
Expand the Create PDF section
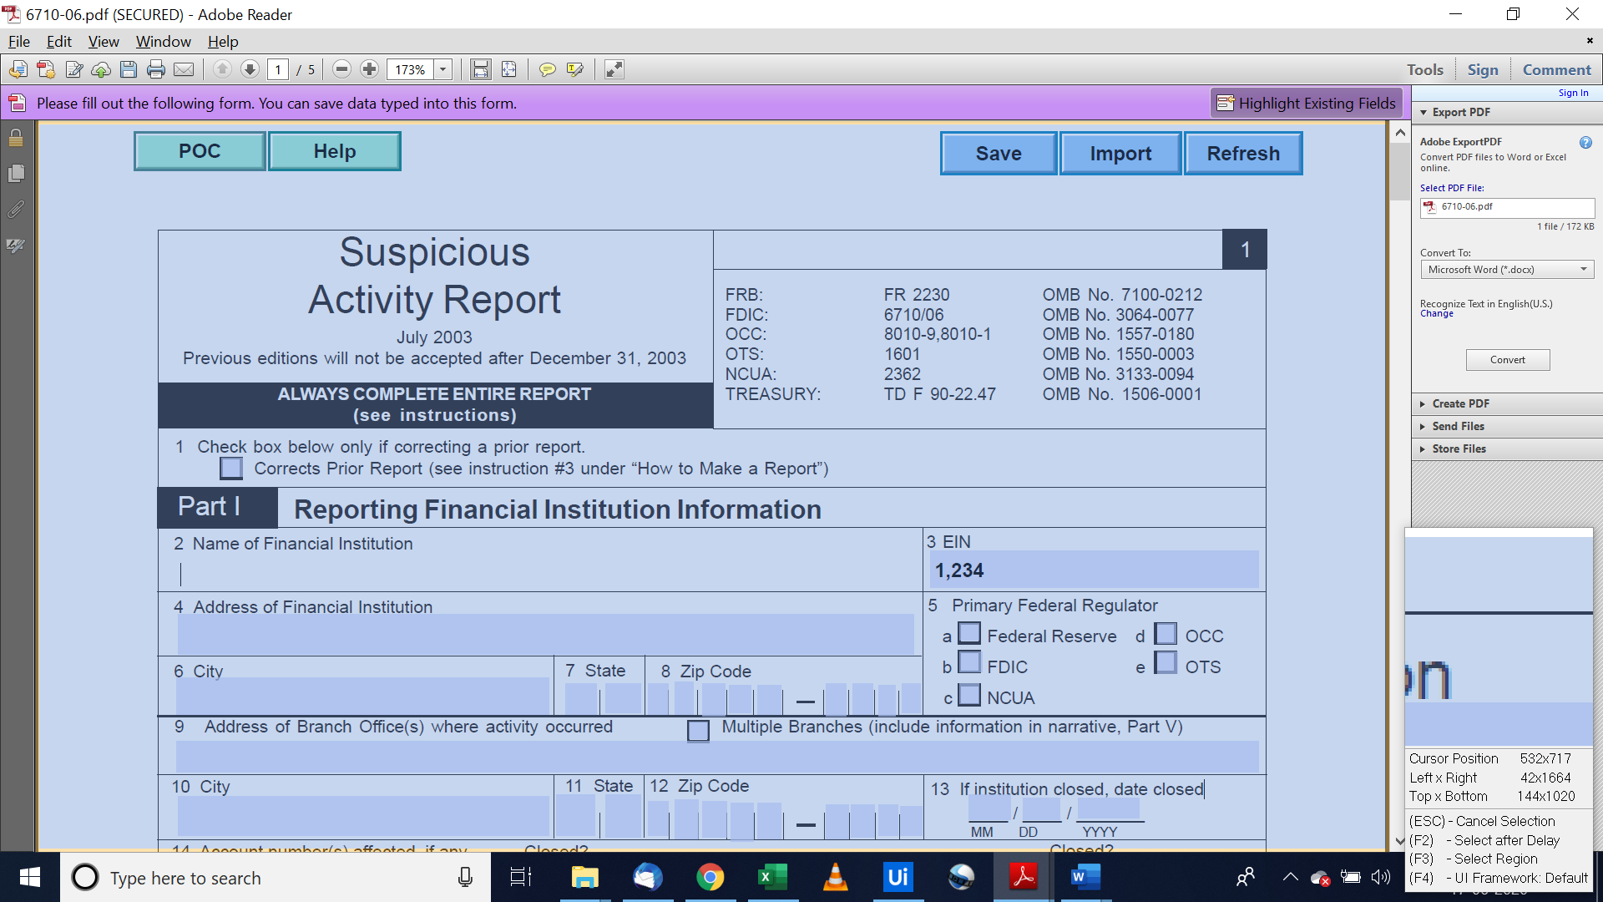tap(1460, 403)
